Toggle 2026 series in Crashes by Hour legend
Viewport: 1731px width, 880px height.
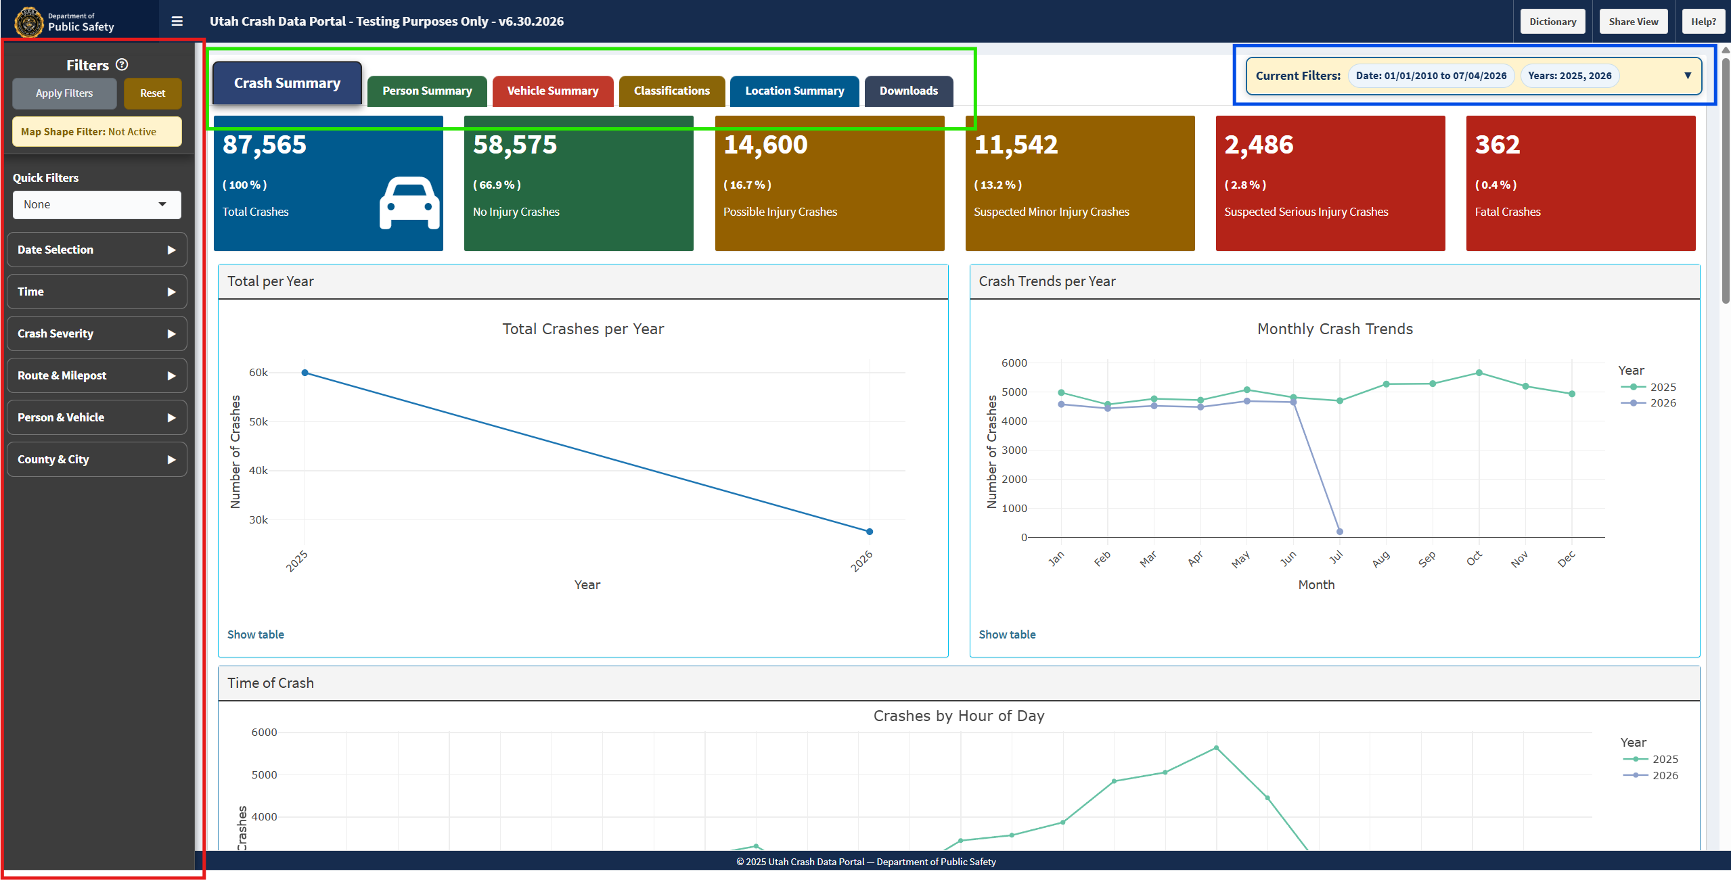click(x=1651, y=775)
